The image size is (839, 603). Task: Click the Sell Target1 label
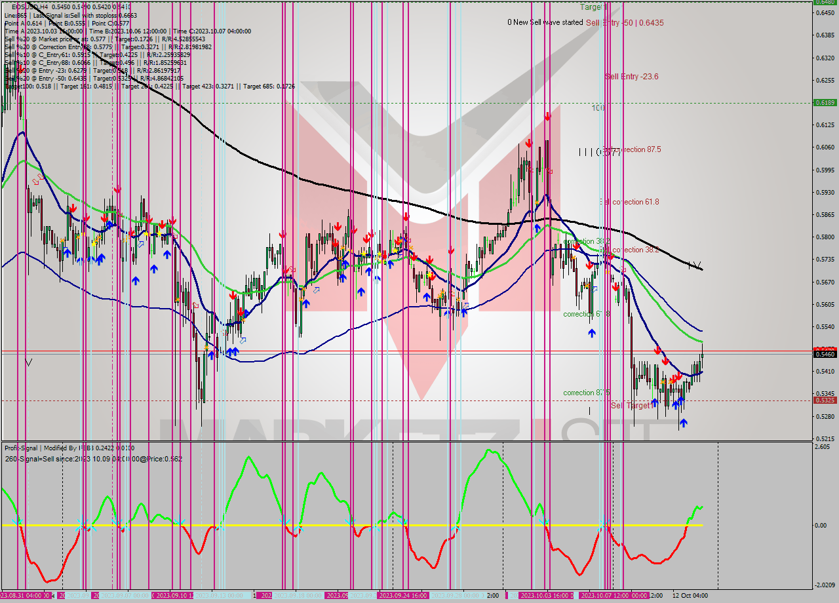click(x=632, y=406)
